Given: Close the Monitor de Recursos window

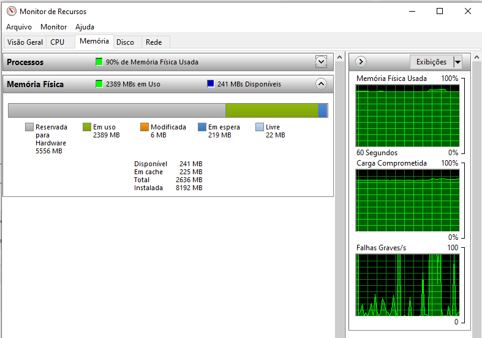Looking at the screenshot, I should (467, 12).
